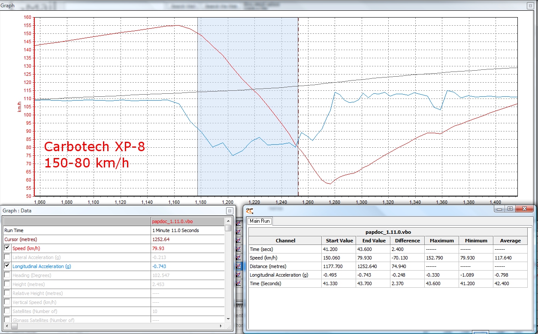Click the dashed cursor line on the graph

pos(298,107)
